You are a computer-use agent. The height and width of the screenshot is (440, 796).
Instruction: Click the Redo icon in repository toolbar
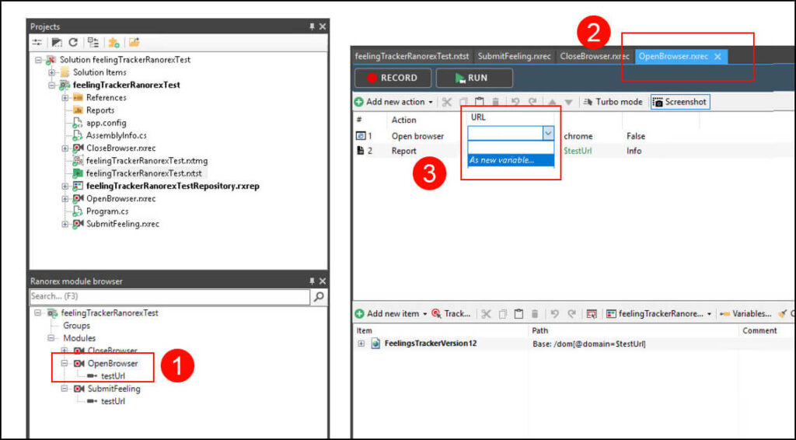pos(571,314)
